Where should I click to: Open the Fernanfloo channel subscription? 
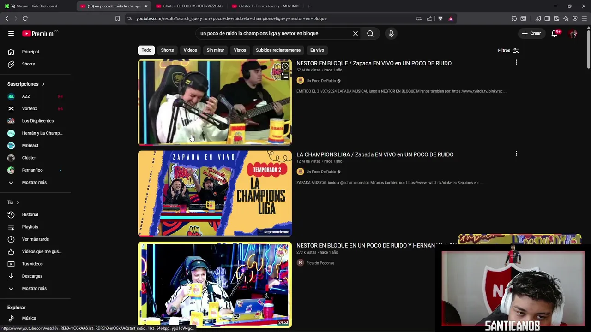pos(35,170)
